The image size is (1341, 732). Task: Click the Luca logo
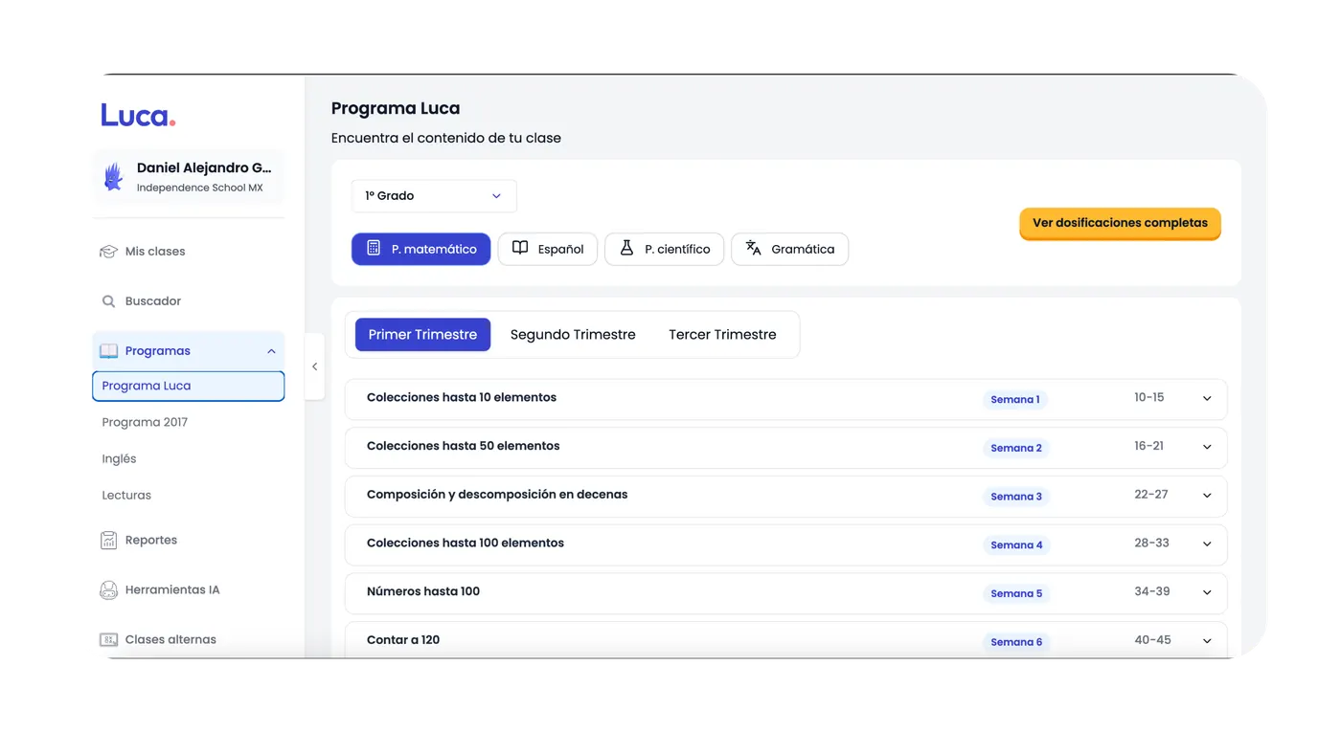tap(138, 116)
